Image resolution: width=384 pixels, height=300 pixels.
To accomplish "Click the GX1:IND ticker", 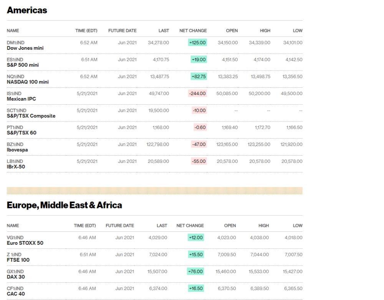I will tap(15, 271).
